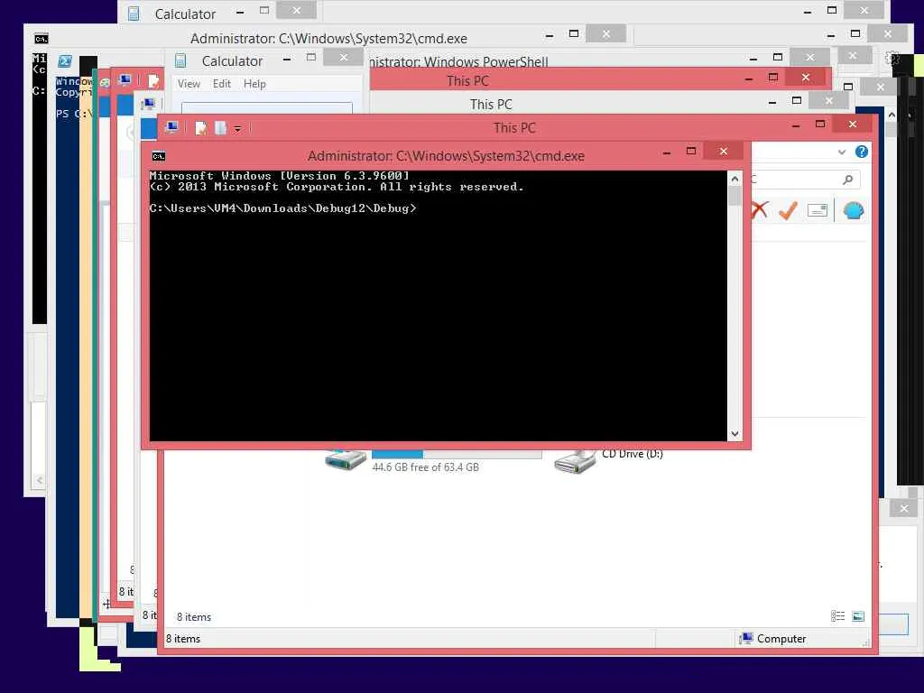Click the red X delete toolbar icon
Screen dimensions: 924x693
[760, 210]
